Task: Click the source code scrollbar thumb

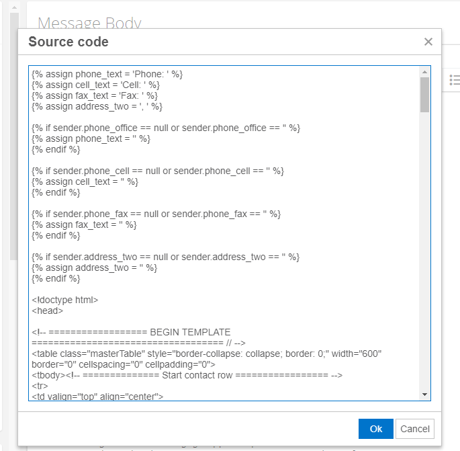Action: (x=424, y=95)
